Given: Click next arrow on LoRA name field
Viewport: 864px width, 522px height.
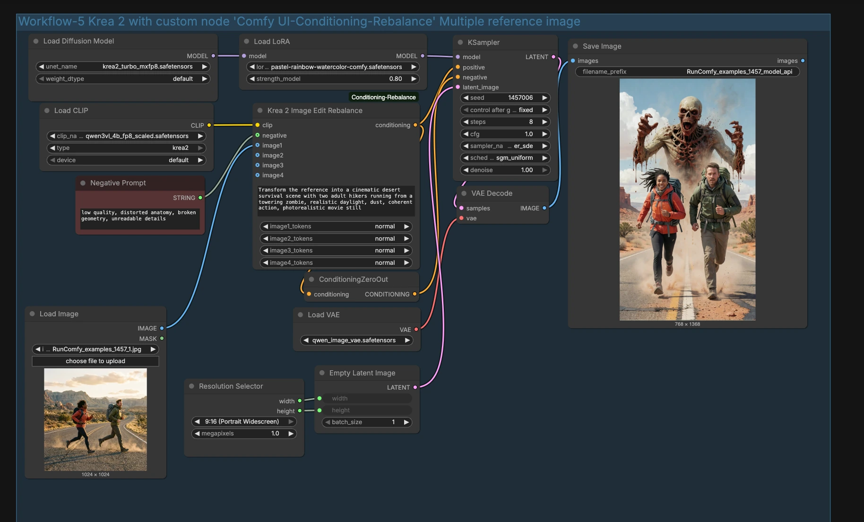Looking at the screenshot, I should [x=414, y=67].
